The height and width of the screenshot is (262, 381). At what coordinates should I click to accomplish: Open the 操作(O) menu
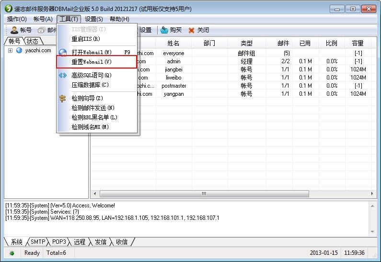click(17, 19)
